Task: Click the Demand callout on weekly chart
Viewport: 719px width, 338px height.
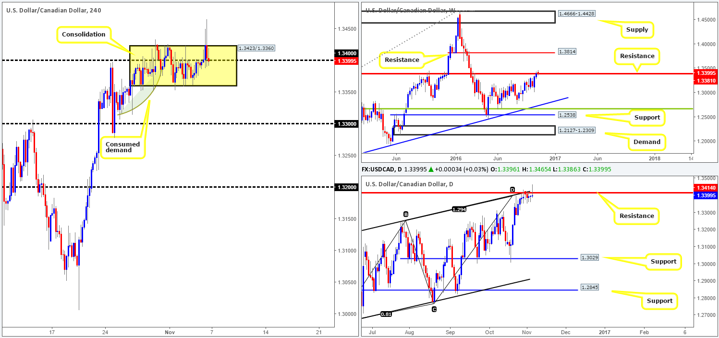Action: [x=646, y=142]
